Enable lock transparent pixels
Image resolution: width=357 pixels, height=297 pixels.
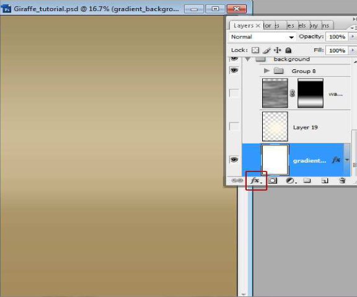[255, 50]
